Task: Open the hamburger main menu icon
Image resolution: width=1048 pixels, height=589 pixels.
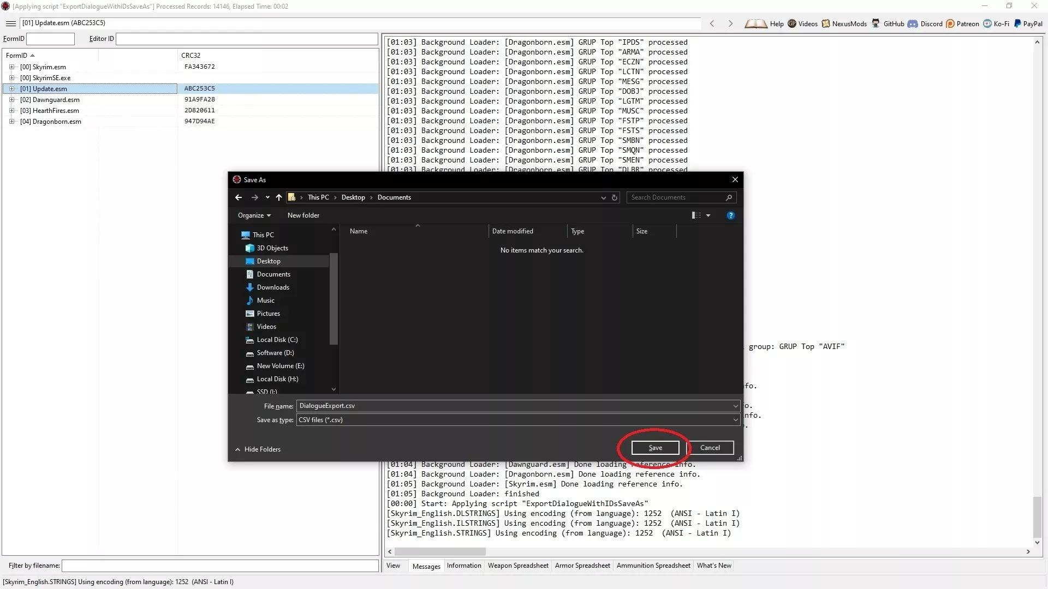Action: [x=10, y=23]
